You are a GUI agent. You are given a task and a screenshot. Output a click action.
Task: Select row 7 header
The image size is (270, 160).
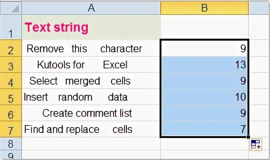[11, 129]
